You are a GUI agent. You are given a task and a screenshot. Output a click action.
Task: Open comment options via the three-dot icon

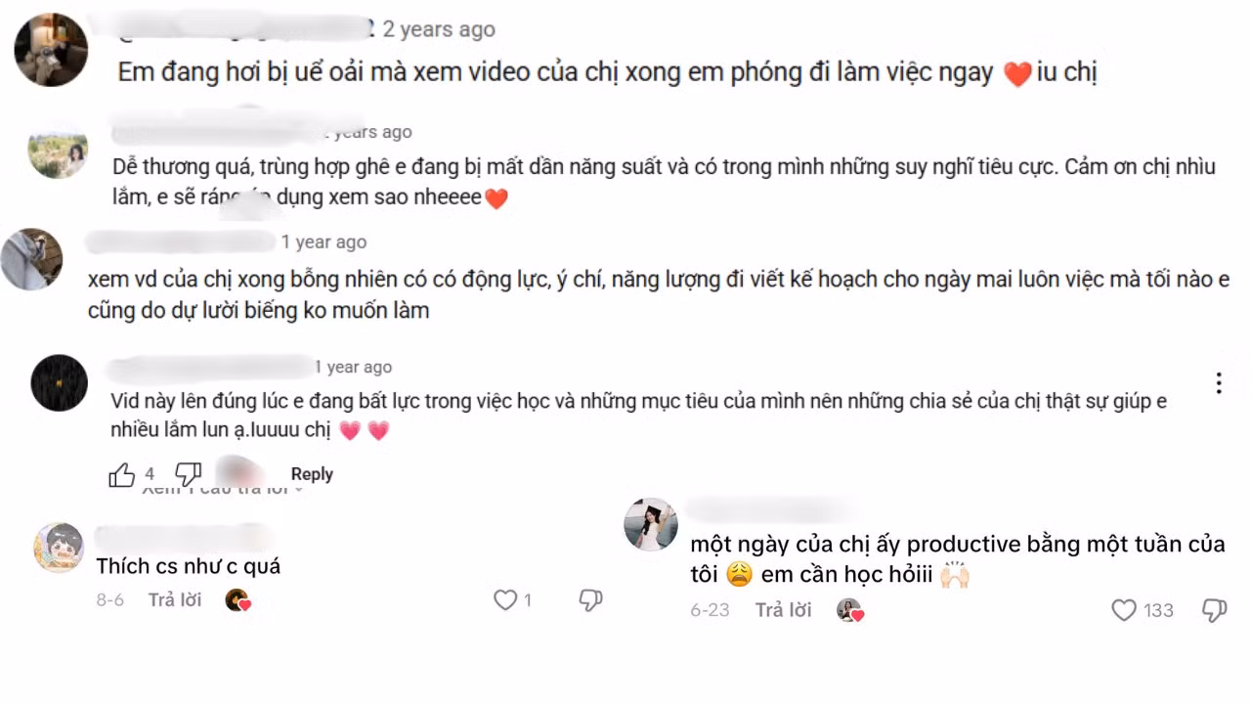[x=1218, y=383]
